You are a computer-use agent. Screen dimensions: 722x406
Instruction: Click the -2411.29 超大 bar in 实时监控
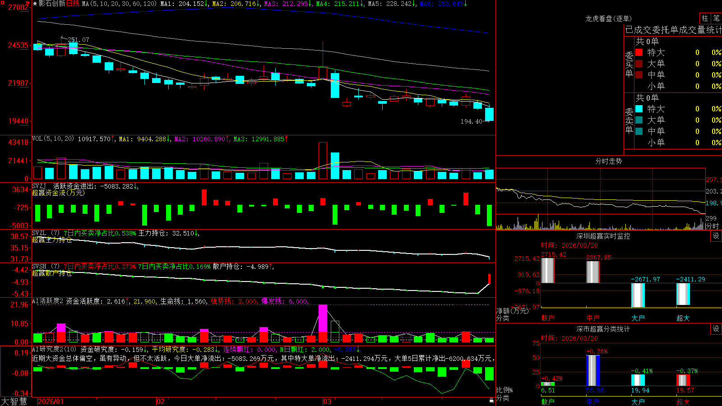coord(683,294)
